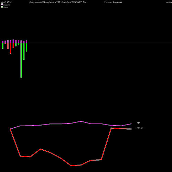172x172 pixels.
Task: Click the '279.00' price value label
Action: point(140,128)
